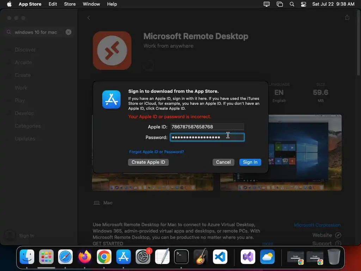361x271 pixels.
Task: Open the Play sidebar section
Action: coord(20,101)
